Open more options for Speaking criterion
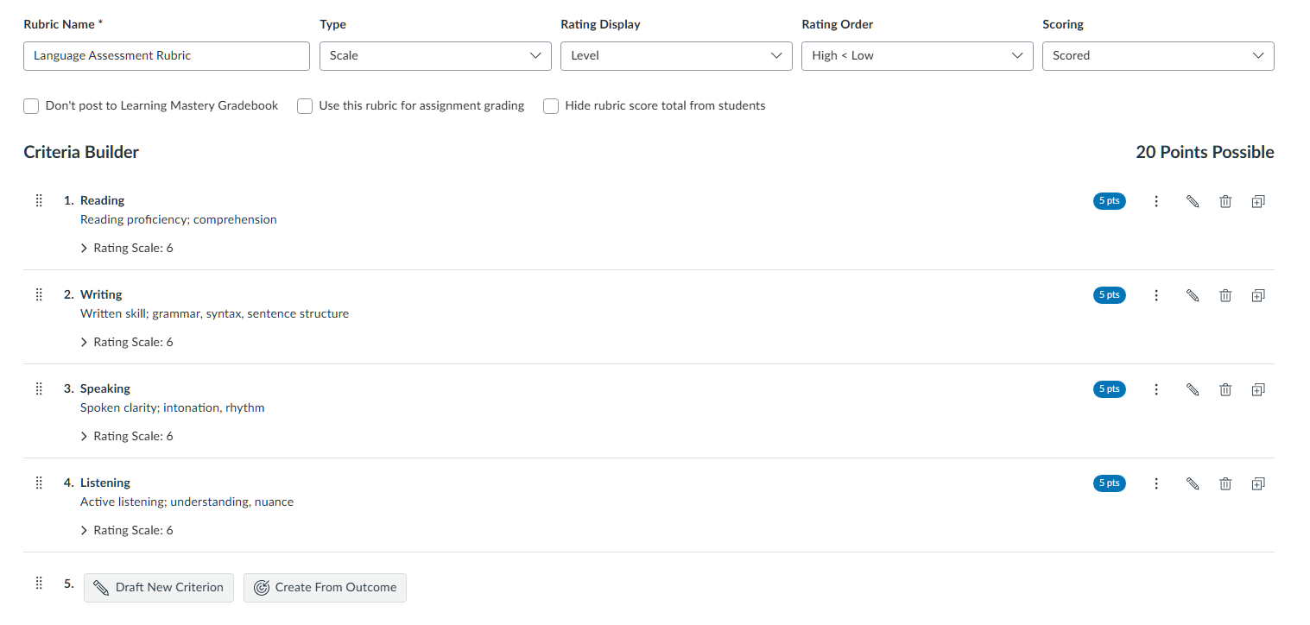Screen dimensions: 1310x625 pyautogui.click(x=1156, y=389)
